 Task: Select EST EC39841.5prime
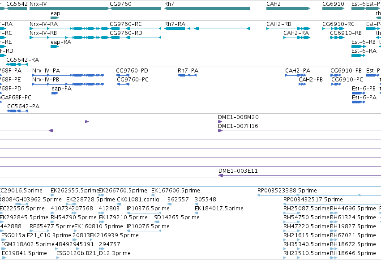click(4, 258)
